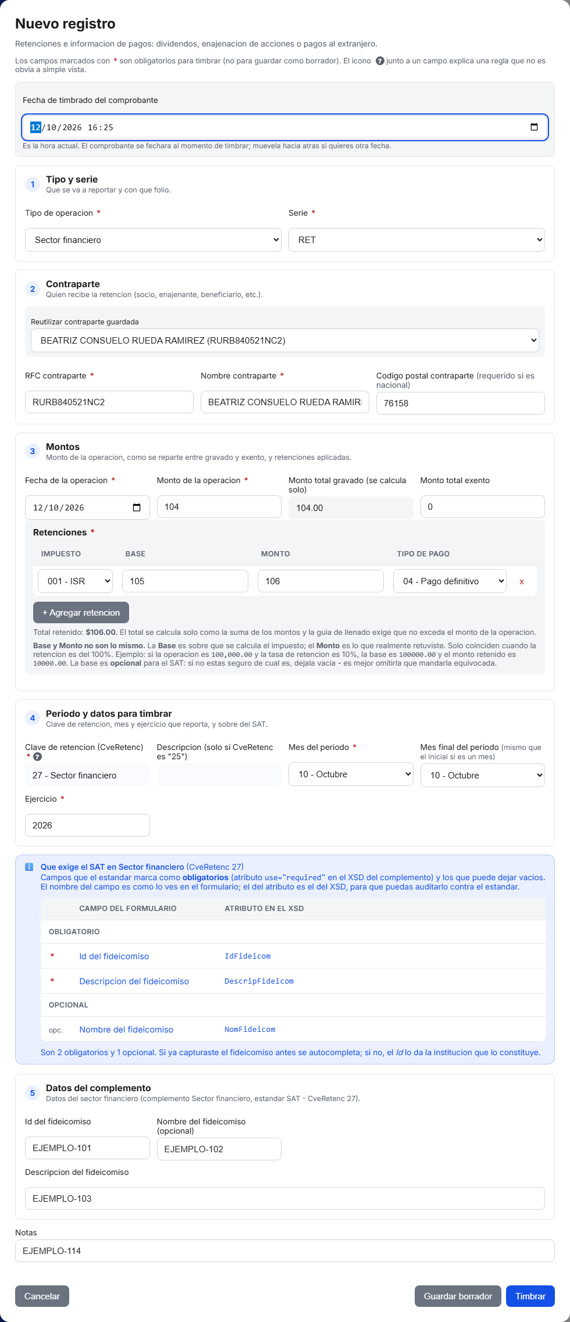Remove the ISR retention row with the x

(x=522, y=581)
